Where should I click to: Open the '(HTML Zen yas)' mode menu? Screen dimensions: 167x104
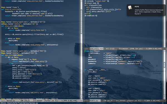click(136, 49)
